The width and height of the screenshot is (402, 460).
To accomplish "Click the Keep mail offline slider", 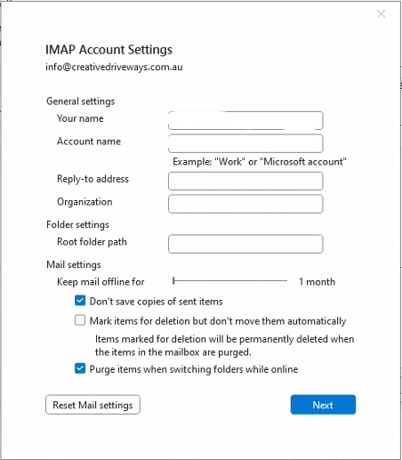I will 230,280.
